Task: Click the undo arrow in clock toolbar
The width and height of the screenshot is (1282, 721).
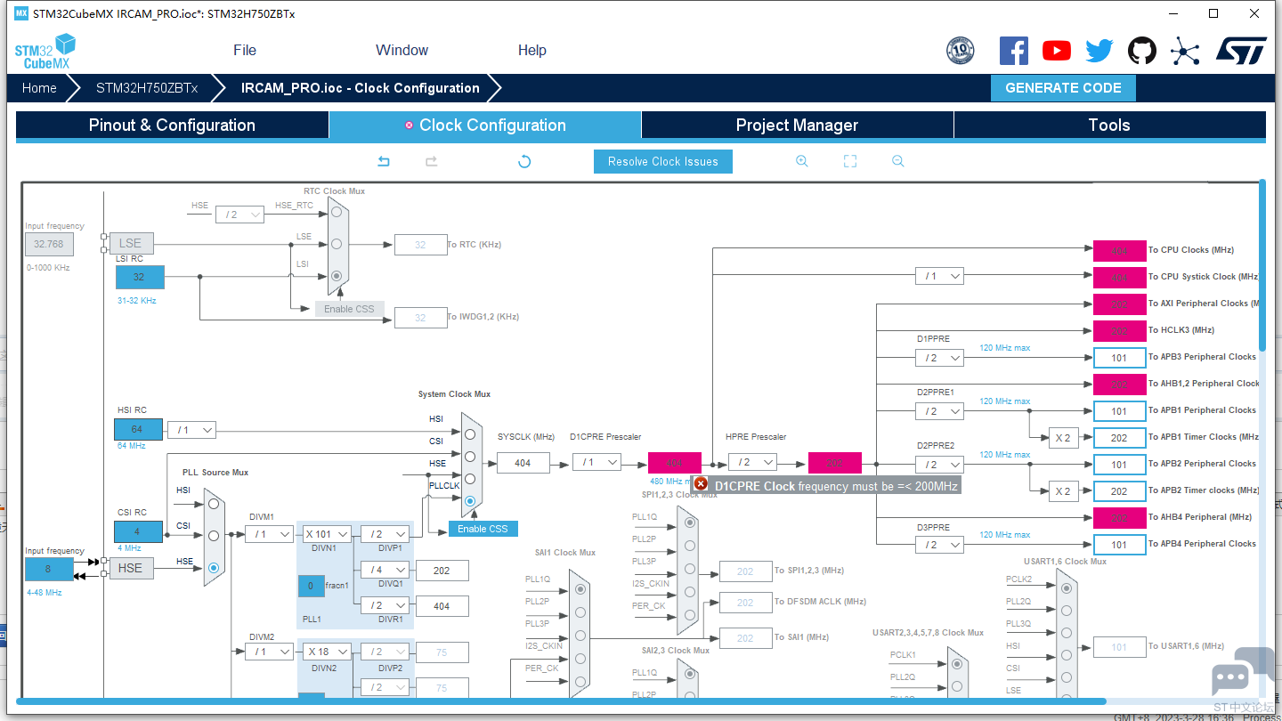Action: tap(384, 161)
